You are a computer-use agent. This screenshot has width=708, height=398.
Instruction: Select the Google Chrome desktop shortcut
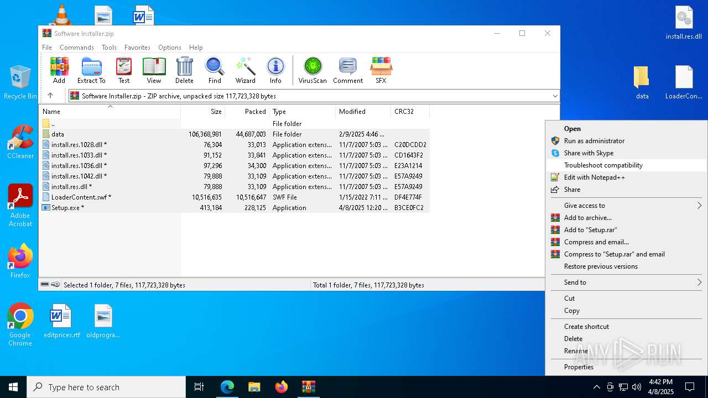pyautogui.click(x=20, y=324)
